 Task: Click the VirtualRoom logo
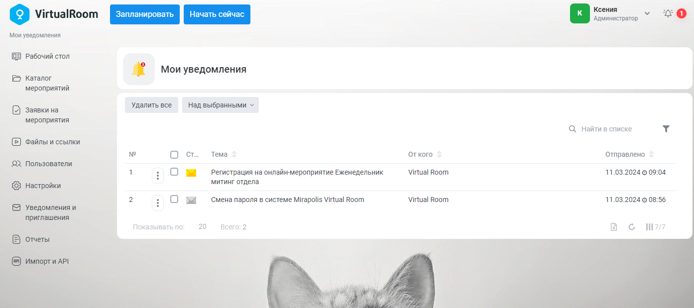(x=54, y=14)
